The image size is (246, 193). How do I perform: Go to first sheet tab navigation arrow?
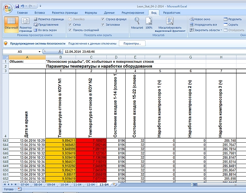click(x=4, y=185)
